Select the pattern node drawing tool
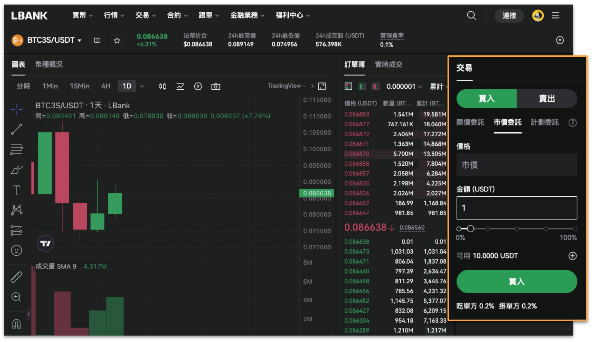Screen dimensions: 592x342 (x=17, y=210)
